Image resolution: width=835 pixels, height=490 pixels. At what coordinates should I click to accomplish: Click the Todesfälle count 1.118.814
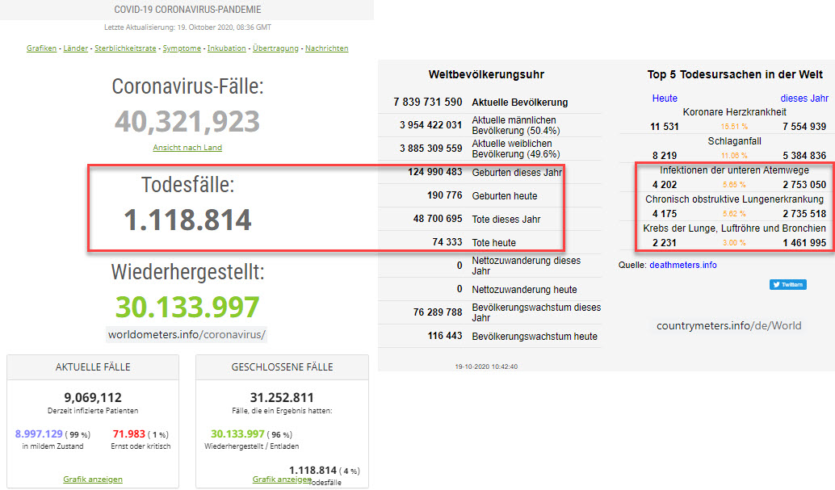tap(187, 220)
